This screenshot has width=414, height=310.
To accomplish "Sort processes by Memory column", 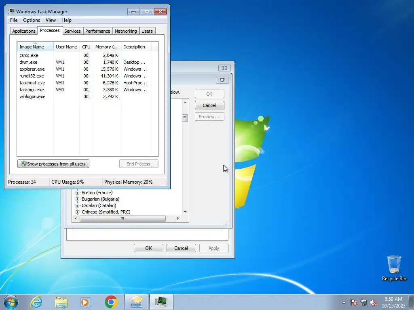I will (x=107, y=47).
